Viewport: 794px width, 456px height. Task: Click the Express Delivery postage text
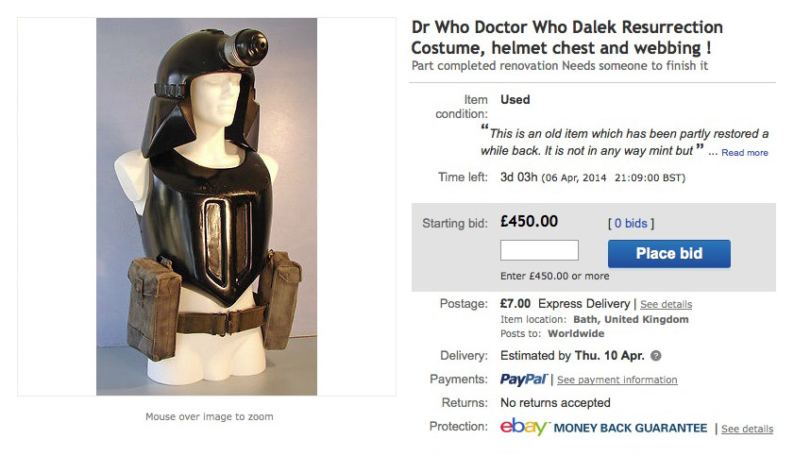click(x=583, y=304)
